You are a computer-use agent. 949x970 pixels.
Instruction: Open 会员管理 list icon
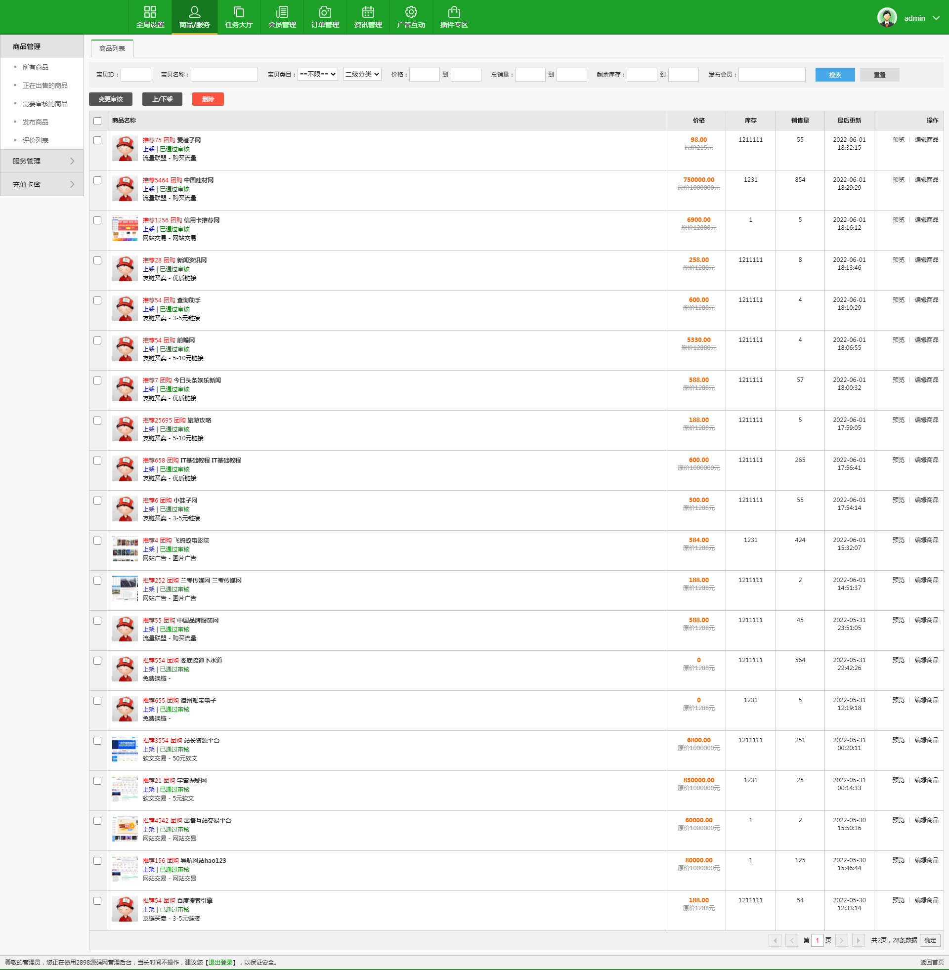click(x=282, y=12)
